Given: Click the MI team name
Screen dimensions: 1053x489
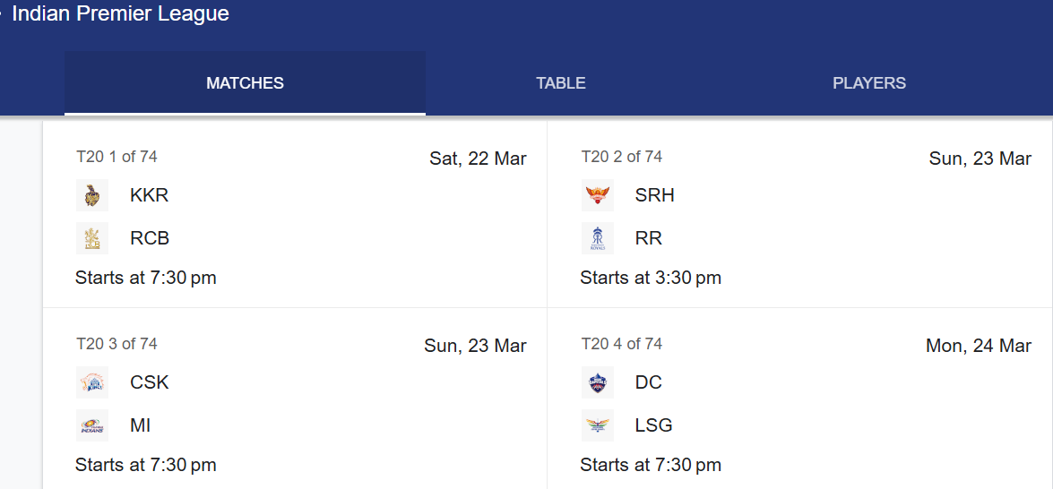Looking at the screenshot, I should [141, 425].
